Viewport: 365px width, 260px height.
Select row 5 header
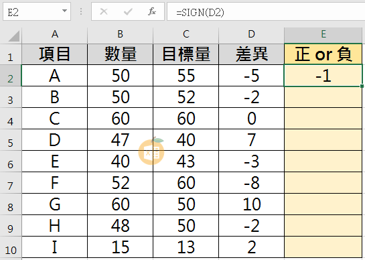(x=11, y=140)
